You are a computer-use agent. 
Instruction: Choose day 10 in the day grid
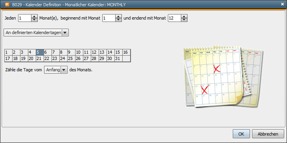(x=79, y=52)
